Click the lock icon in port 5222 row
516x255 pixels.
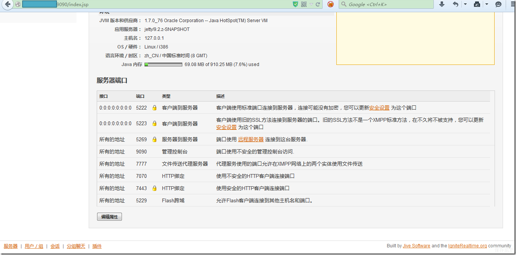pos(154,108)
